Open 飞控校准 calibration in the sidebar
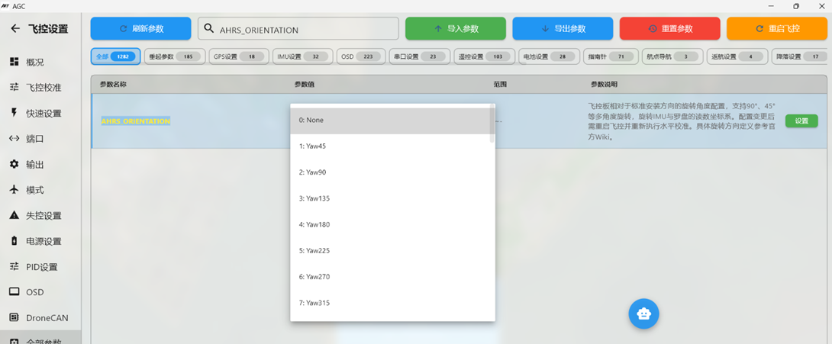The image size is (832, 344). coord(14,88)
